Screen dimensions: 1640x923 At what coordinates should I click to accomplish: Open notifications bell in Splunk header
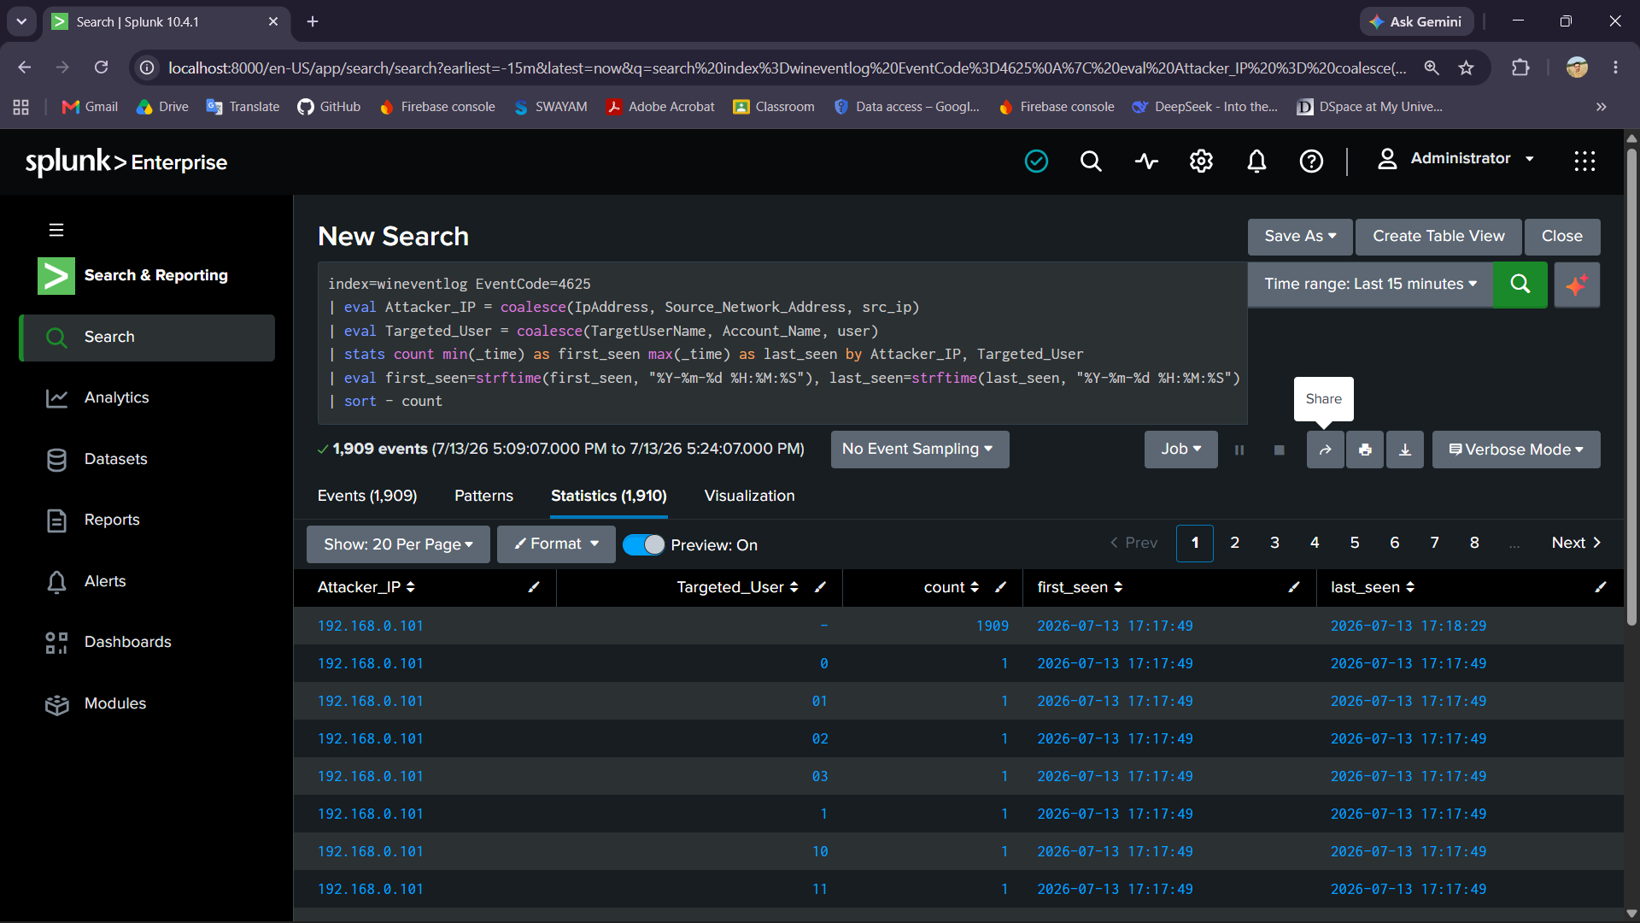pyautogui.click(x=1256, y=161)
